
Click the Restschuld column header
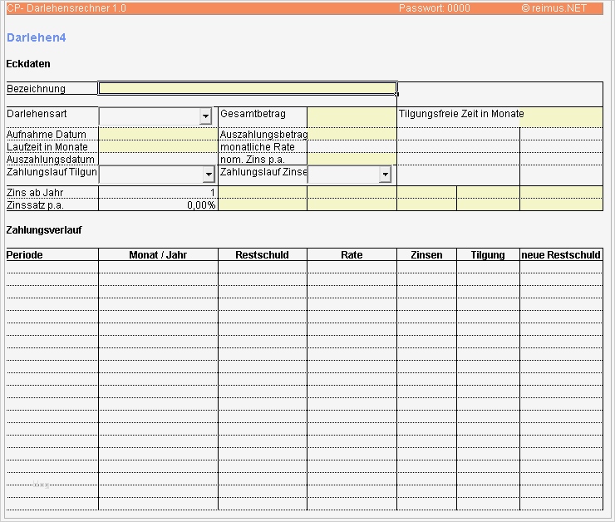point(262,255)
